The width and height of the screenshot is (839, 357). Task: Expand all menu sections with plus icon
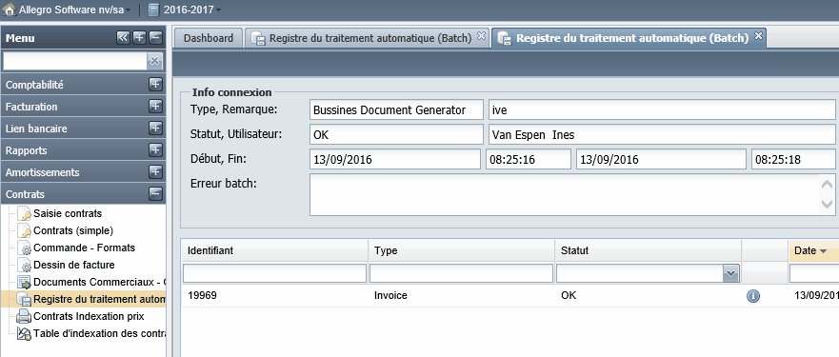(x=139, y=37)
